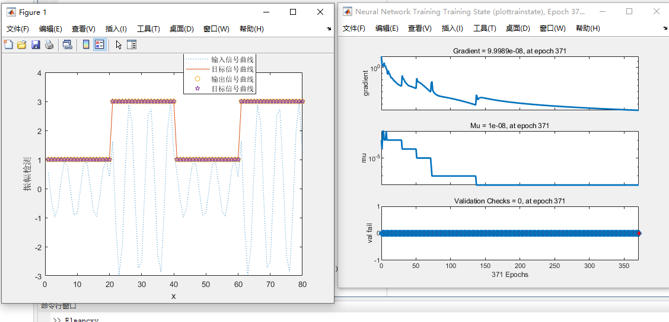
Task: Open the Property Inspector toolbar icon
Action: coord(132,44)
